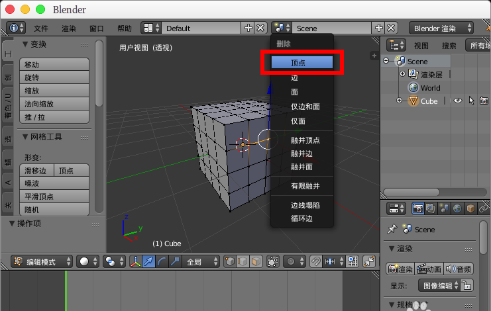Toggle limit selection to visible
This screenshot has height=311, width=491.
coord(273,261)
